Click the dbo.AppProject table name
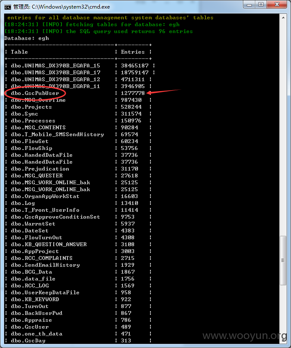 click(x=35, y=251)
